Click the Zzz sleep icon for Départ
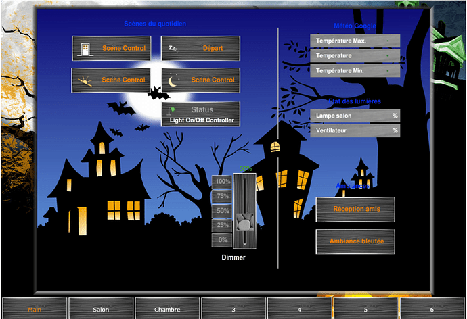467x319 pixels. (173, 48)
